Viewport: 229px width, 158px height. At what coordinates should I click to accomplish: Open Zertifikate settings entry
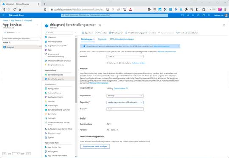[x=52, y=114]
